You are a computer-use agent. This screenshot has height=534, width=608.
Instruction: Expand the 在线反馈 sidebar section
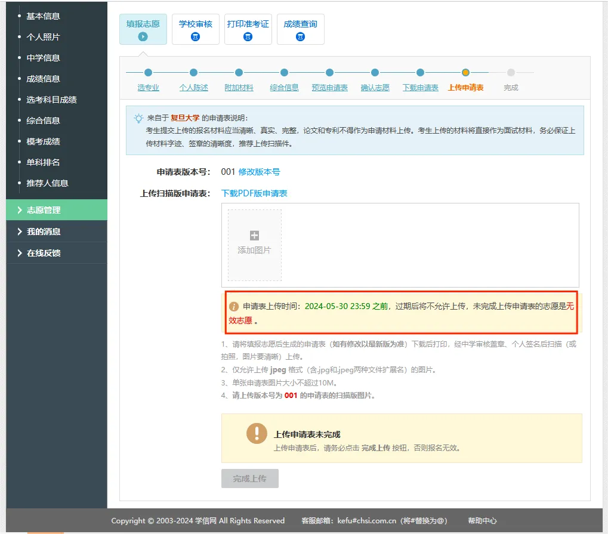(x=43, y=253)
